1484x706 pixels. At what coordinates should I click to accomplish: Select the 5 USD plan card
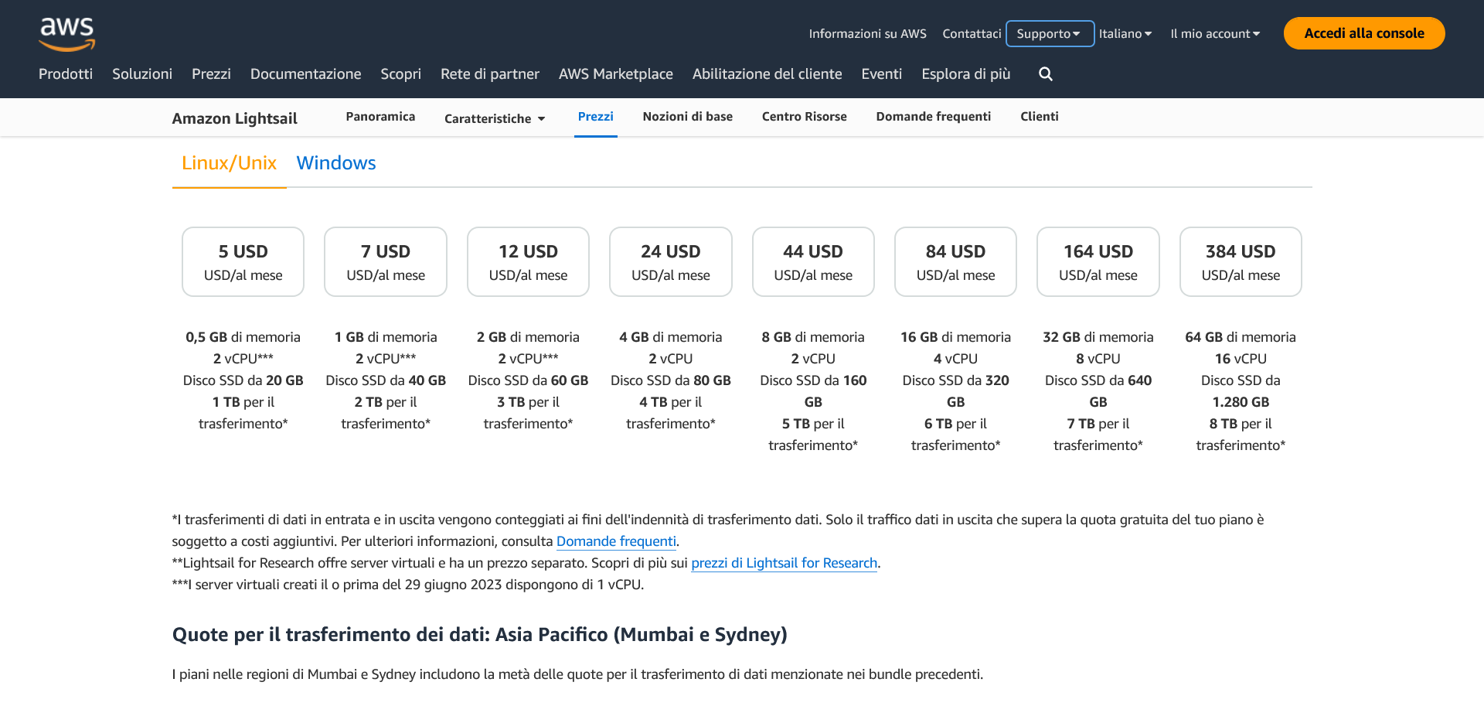point(243,261)
